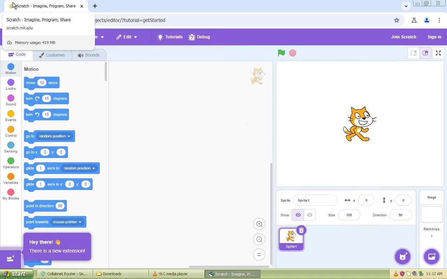447x279 pixels.
Task: Zoom in on the code workspace
Action: tap(259, 224)
